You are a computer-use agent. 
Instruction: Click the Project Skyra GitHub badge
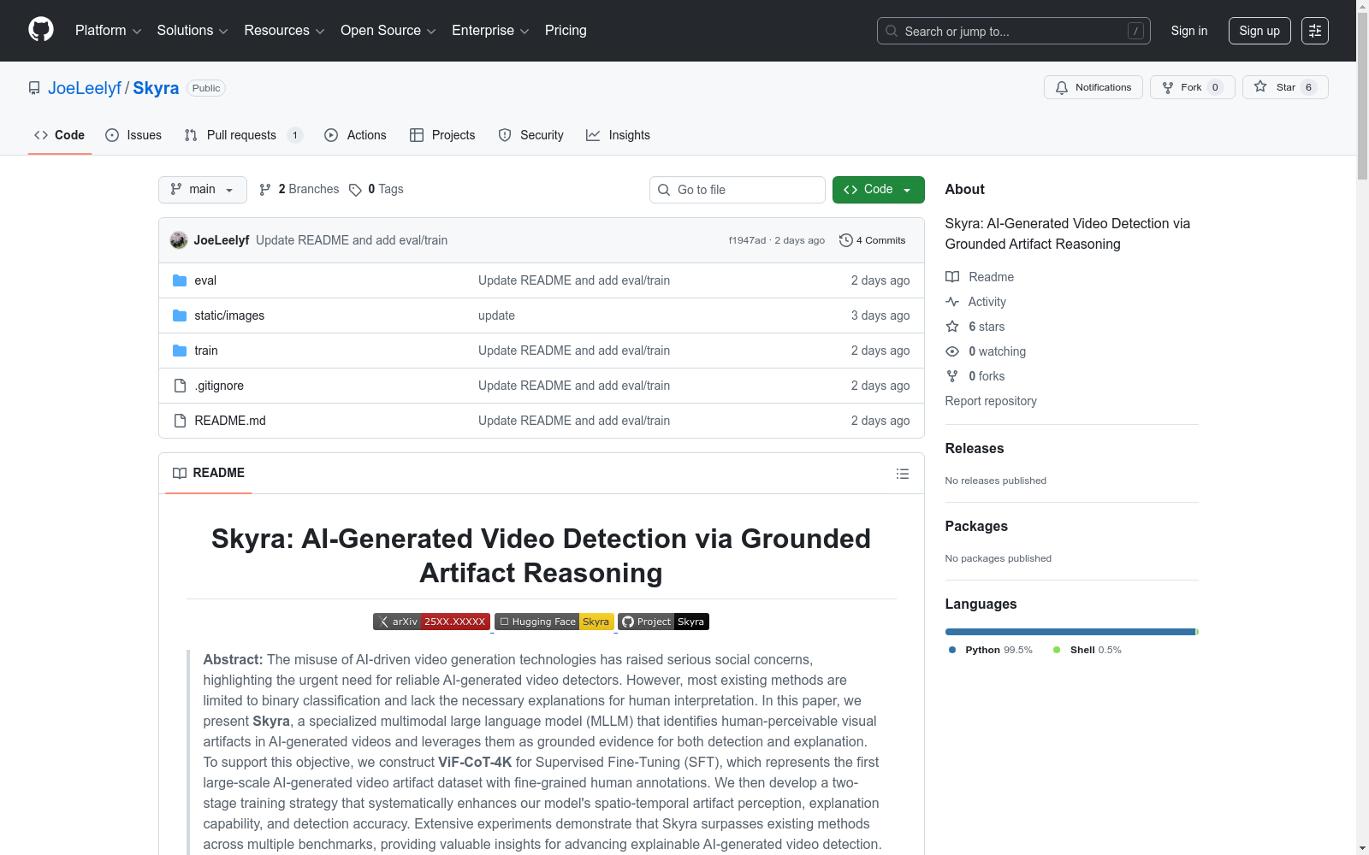tap(663, 622)
